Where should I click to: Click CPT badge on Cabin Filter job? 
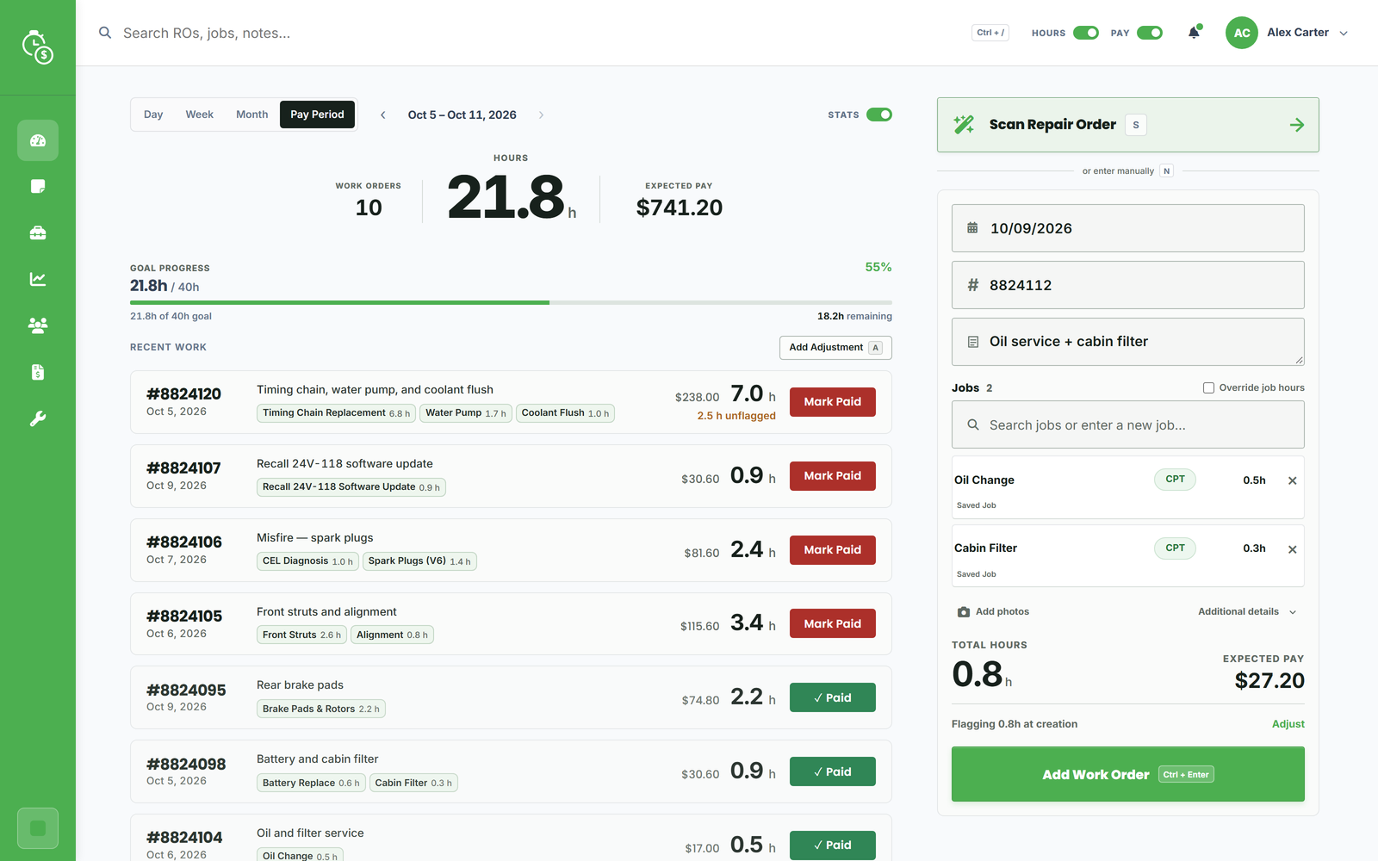tap(1175, 548)
